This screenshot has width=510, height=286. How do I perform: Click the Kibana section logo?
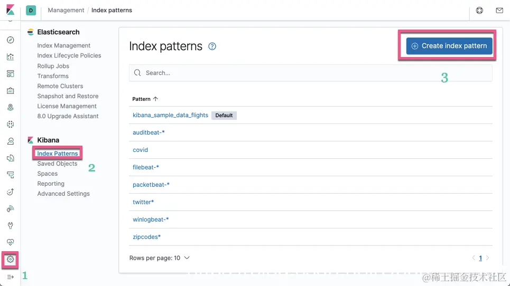coord(31,140)
